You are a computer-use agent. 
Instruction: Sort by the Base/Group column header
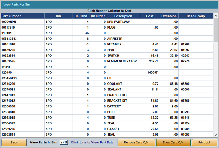[196, 16]
